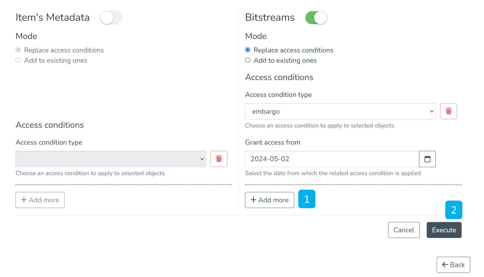The width and height of the screenshot is (484, 277).
Task: Click the Grant access from date field
Action: pyautogui.click(x=332, y=159)
